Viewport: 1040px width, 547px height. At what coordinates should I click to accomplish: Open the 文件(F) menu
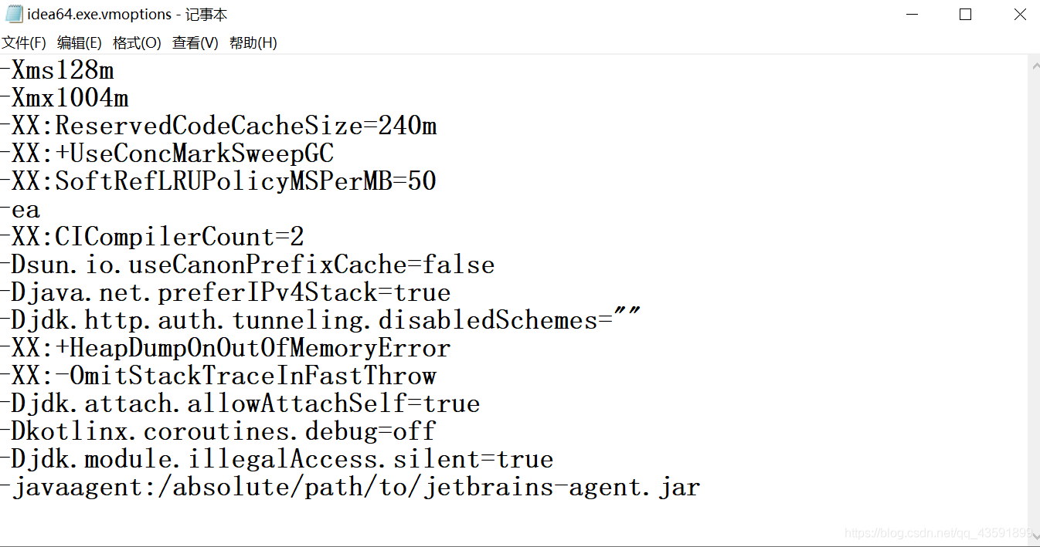pos(24,42)
